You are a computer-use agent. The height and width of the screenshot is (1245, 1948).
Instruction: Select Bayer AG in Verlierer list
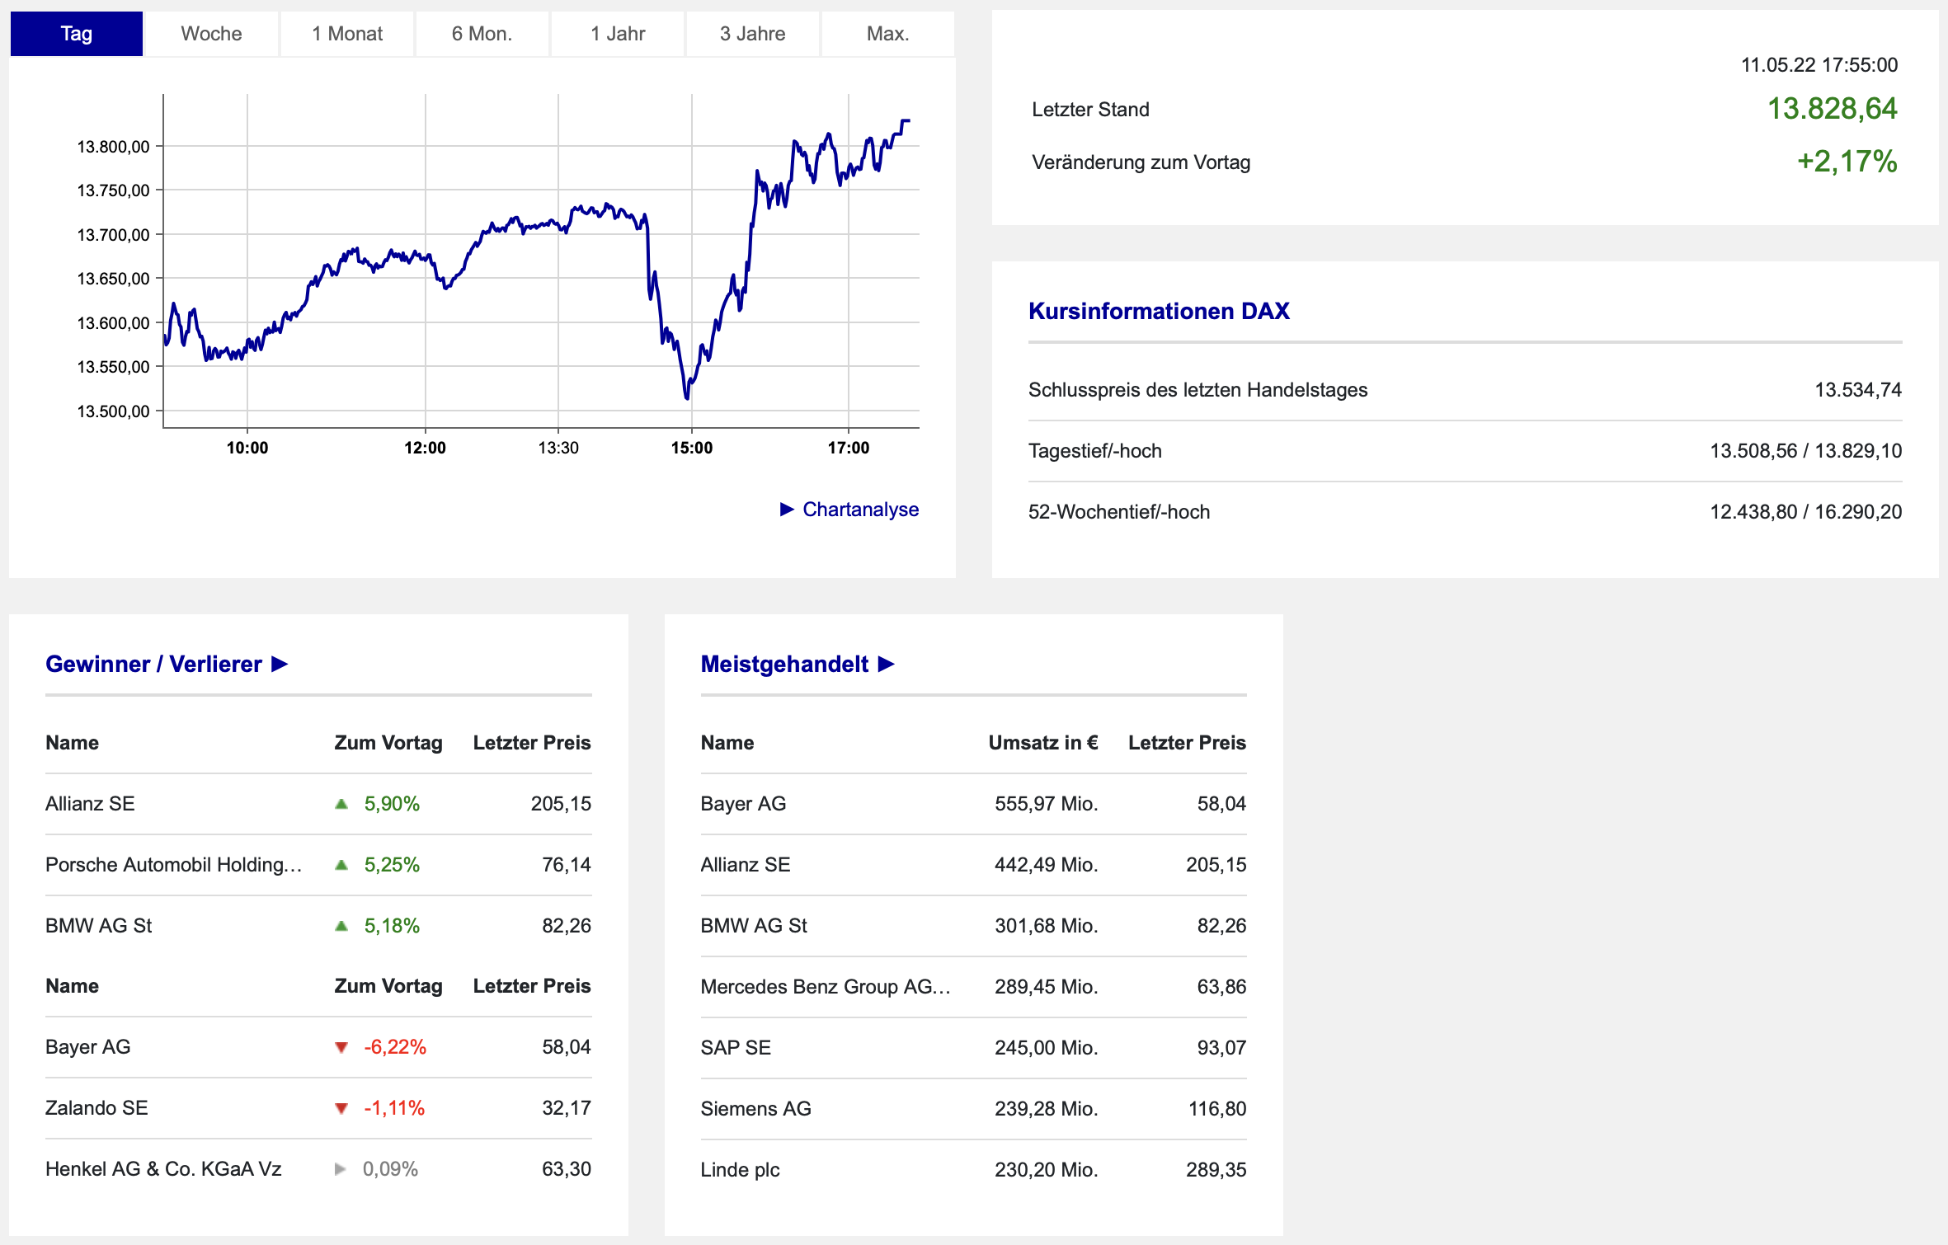[x=88, y=1047]
